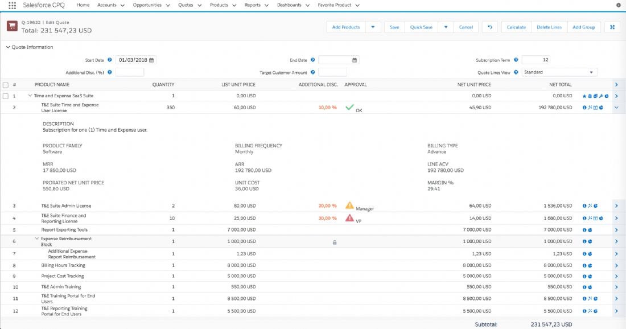Click the delete trash icon on Time and Expense SaaS Suite row
Image resolution: width=626 pixels, height=329 pixels.
click(x=590, y=96)
